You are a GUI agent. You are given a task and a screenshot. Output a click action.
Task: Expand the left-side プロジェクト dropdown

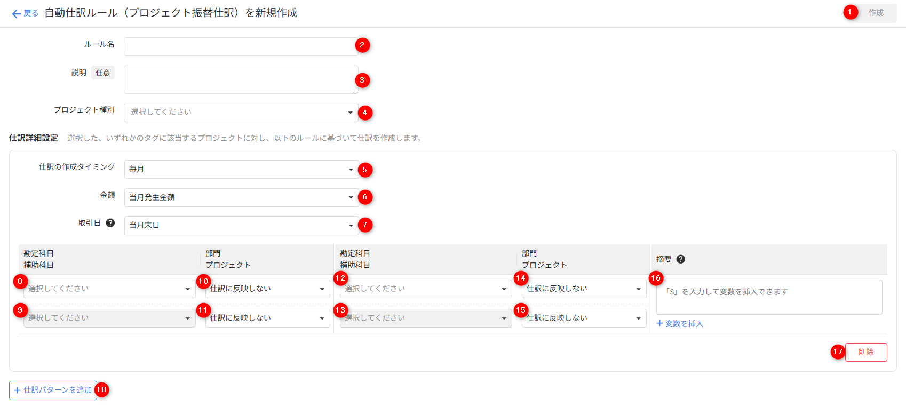pyautogui.click(x=268, y=318)
